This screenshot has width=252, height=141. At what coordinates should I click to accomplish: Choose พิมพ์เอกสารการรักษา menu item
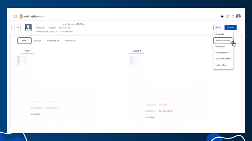point(223,59)
